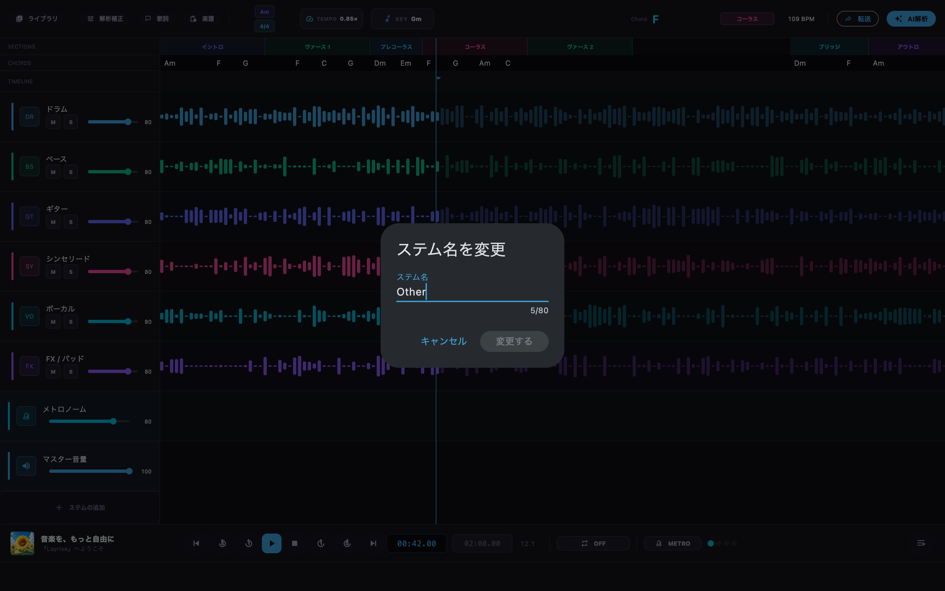This screenshot has height=591, width=945.
Task: Mute the ボーカル stem
Action: [x=53, y=322]
